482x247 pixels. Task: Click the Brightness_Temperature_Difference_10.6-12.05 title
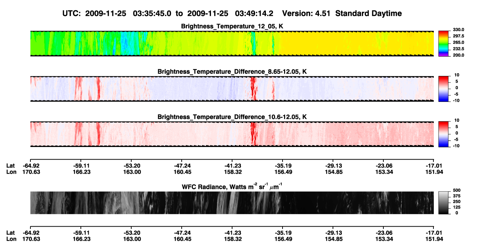pyautogui.click(x=232, y=117)
